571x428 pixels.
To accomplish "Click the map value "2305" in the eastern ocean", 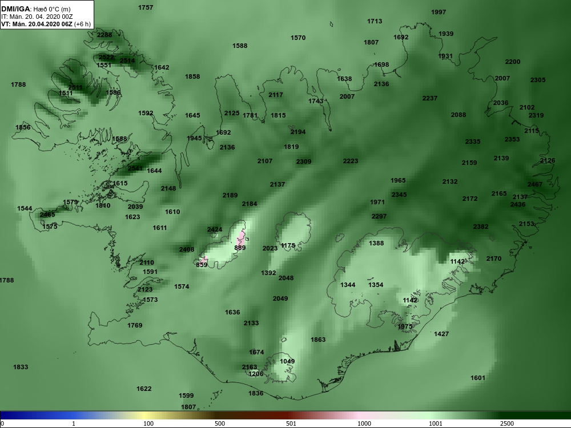I will [538, 80].
